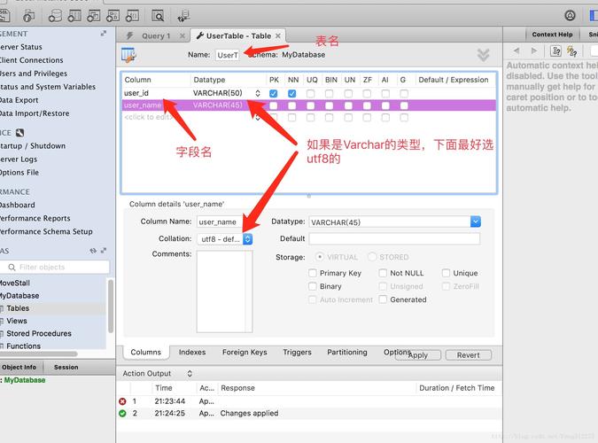Tick the Unique checkbox in column details

click(x=447, y=274)
